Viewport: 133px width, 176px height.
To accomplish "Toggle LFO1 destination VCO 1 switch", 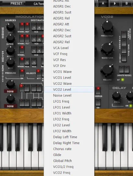I will [34, 27].
